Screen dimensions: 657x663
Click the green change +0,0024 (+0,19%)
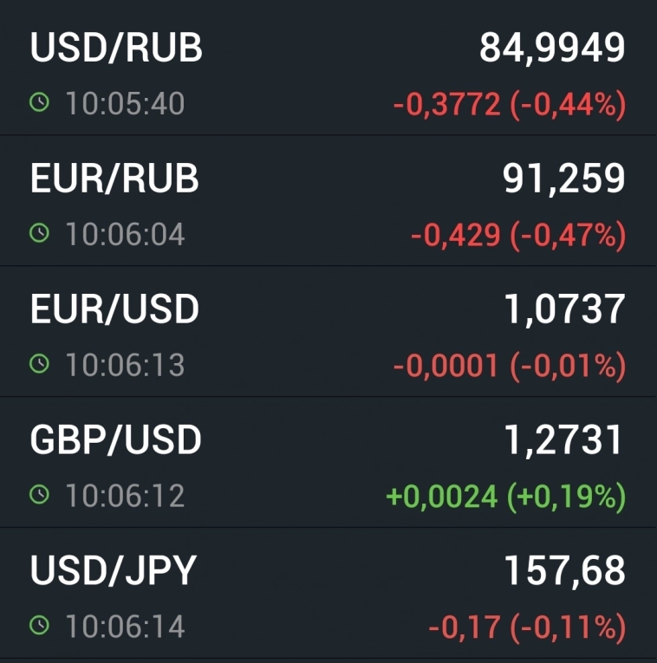[x=505, y=497]
